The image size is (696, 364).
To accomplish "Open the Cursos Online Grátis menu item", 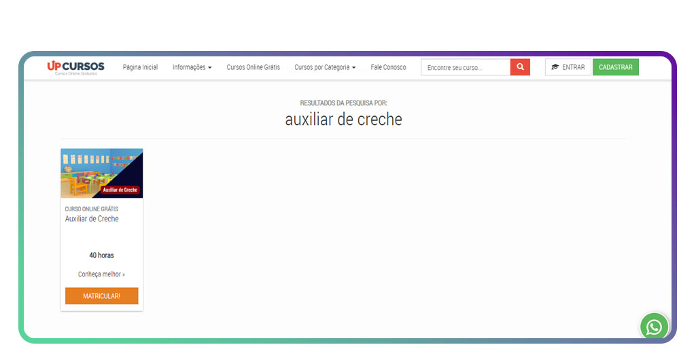I will coord(253,67).
